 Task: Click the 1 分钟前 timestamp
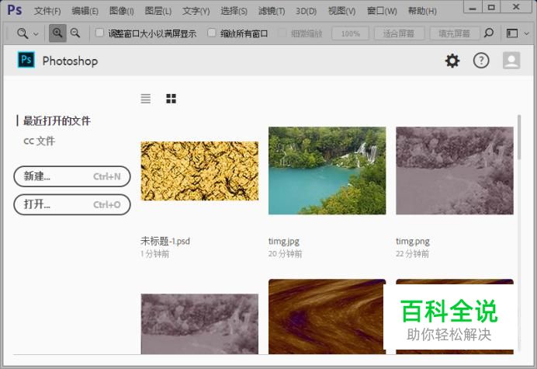[x=154, y=254]
